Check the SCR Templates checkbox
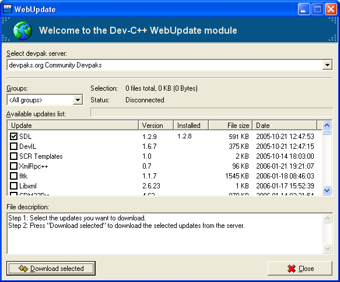Viewport: 340px width, 282px height. click(x=13, y=156)
